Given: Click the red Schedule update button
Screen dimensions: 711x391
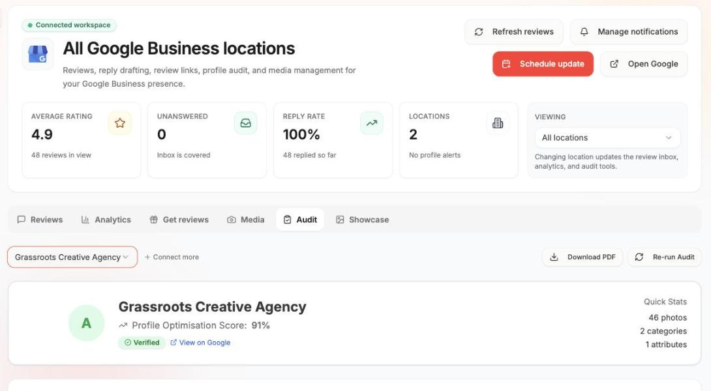Looking at the screenshot, I should [543, 64].
